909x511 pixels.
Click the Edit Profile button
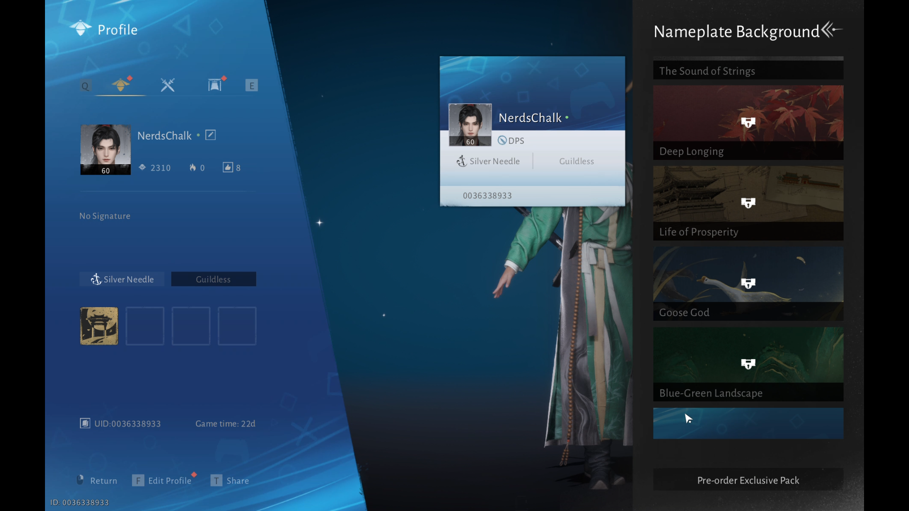[x=164, y=481]
